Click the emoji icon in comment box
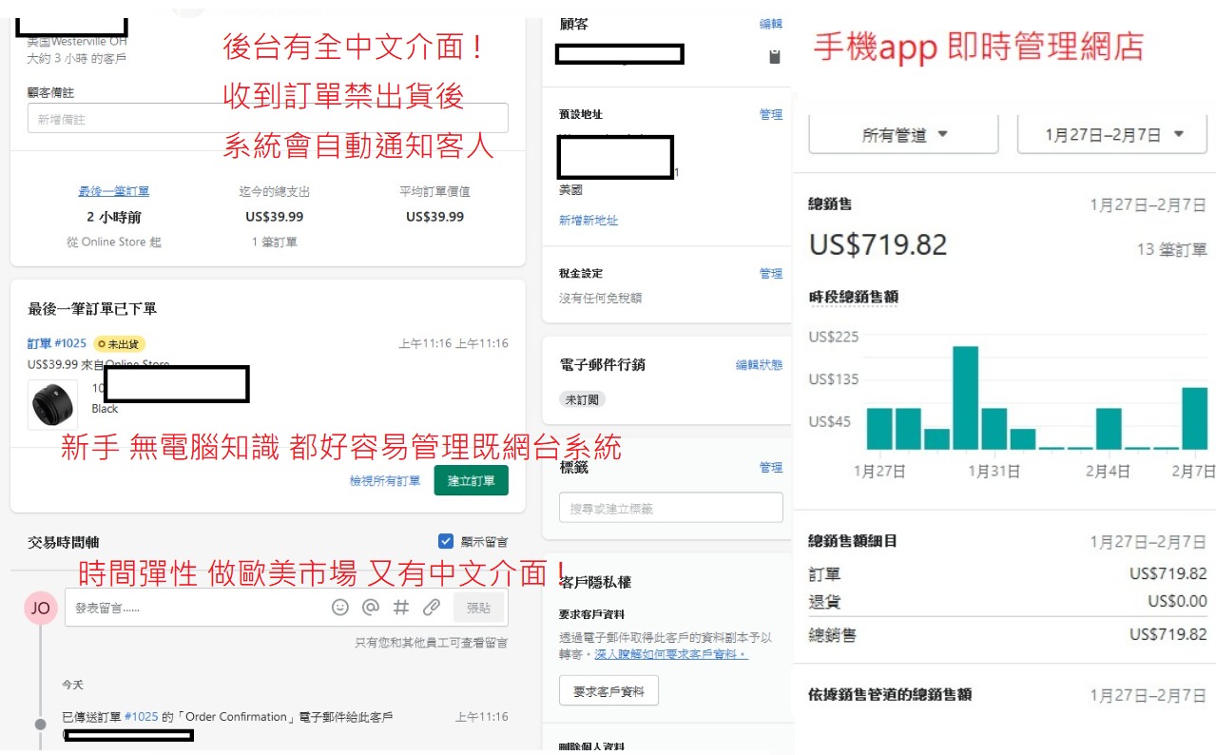The width and height of the screenshot is (1216, 755). pyautogui.click(x=340, y=608)
